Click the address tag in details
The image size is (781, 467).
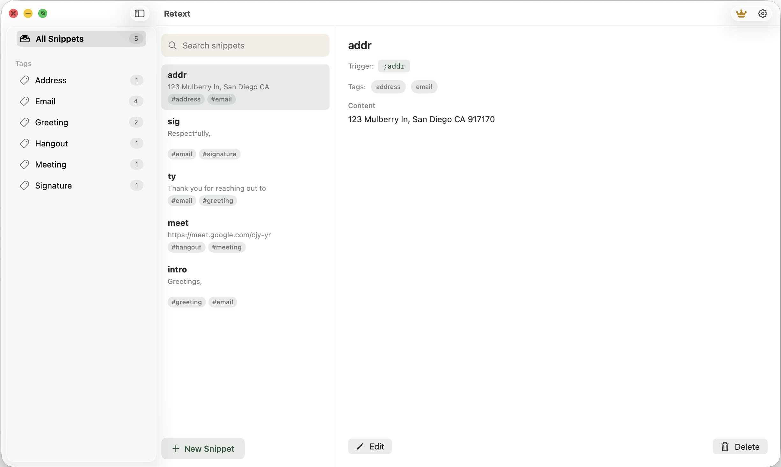pos(388,87)
